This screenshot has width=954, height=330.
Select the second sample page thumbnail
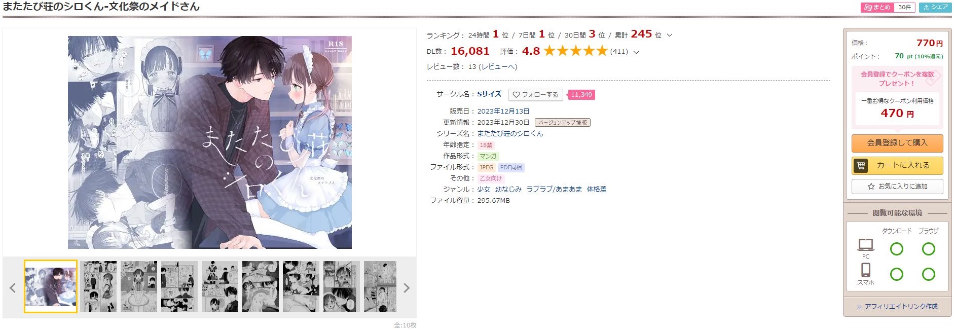(98, 286)
